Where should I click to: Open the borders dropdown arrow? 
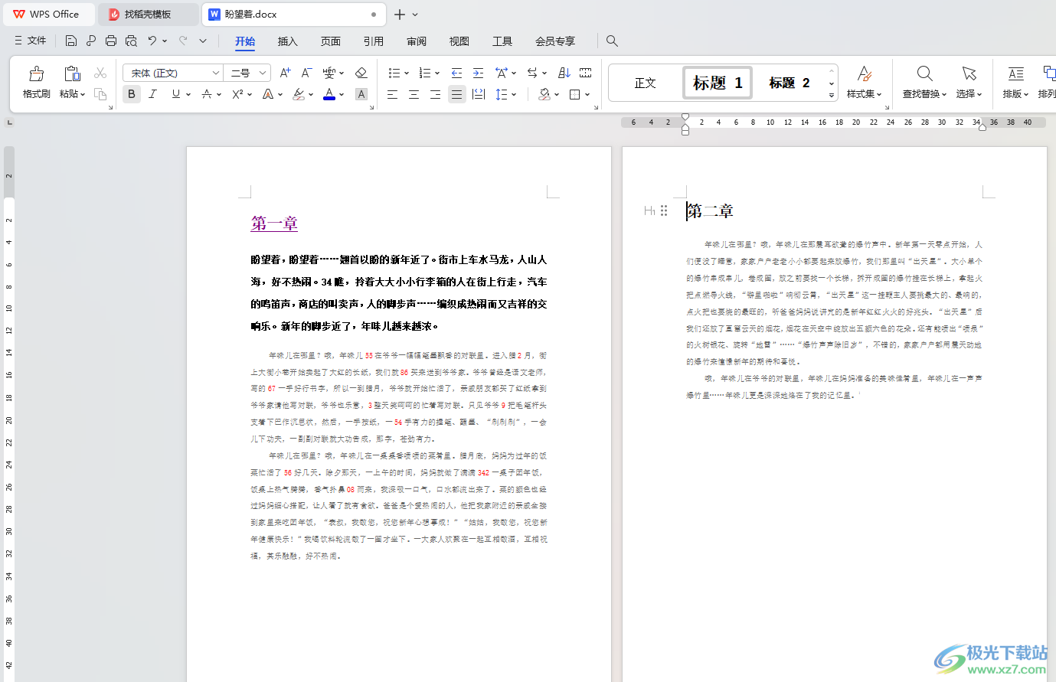coord(587,95)
